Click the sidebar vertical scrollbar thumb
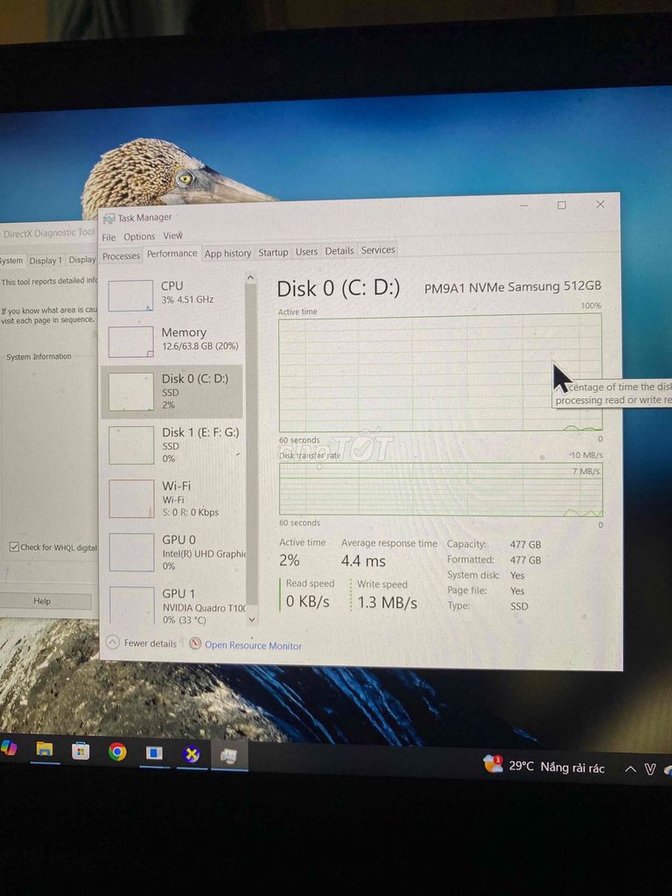 [251, 443]
